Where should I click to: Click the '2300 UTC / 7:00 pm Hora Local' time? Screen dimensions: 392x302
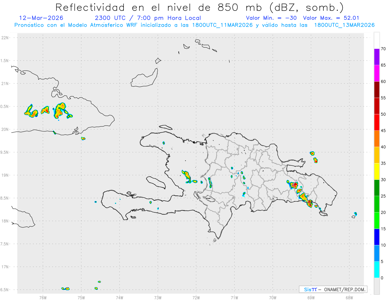tap(148, 18)
